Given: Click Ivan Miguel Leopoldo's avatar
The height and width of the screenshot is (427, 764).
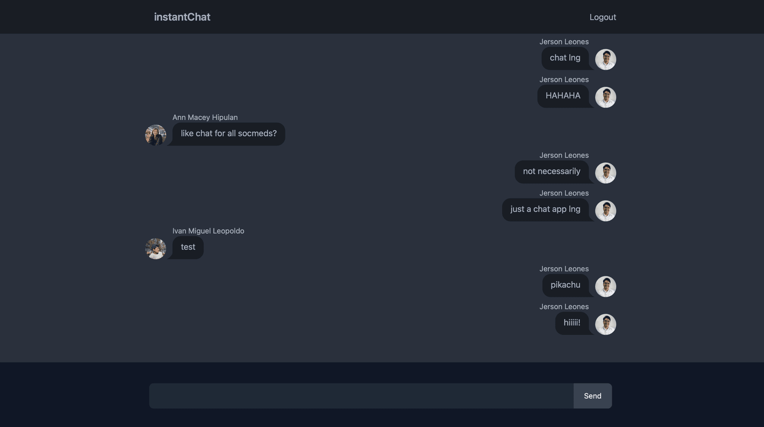Looking at the screenshot, I should pos(156,249).
